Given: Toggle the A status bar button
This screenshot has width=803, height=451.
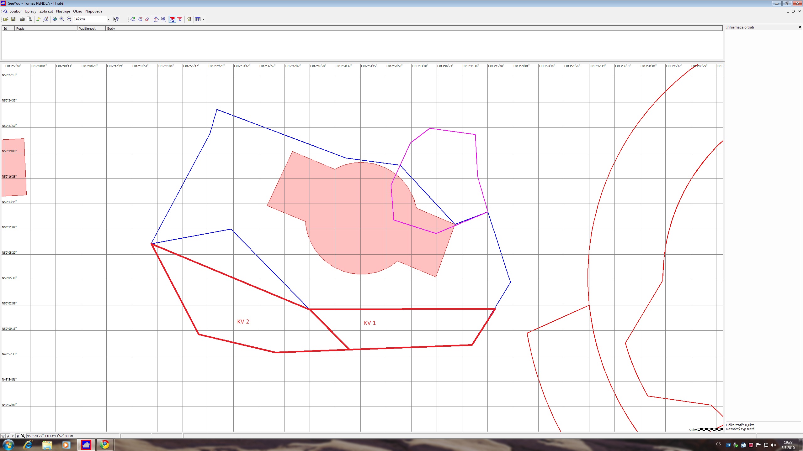Looking at the screenshot, I should pos(8,436).
